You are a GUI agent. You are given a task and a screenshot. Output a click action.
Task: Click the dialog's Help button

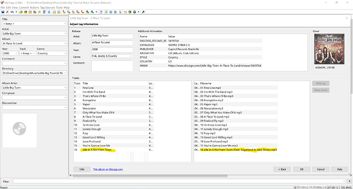[x=340, y=169]
